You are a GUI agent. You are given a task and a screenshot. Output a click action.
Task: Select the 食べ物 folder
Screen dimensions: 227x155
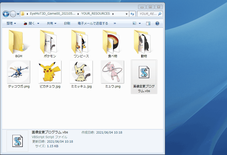(x=112, y=44)
